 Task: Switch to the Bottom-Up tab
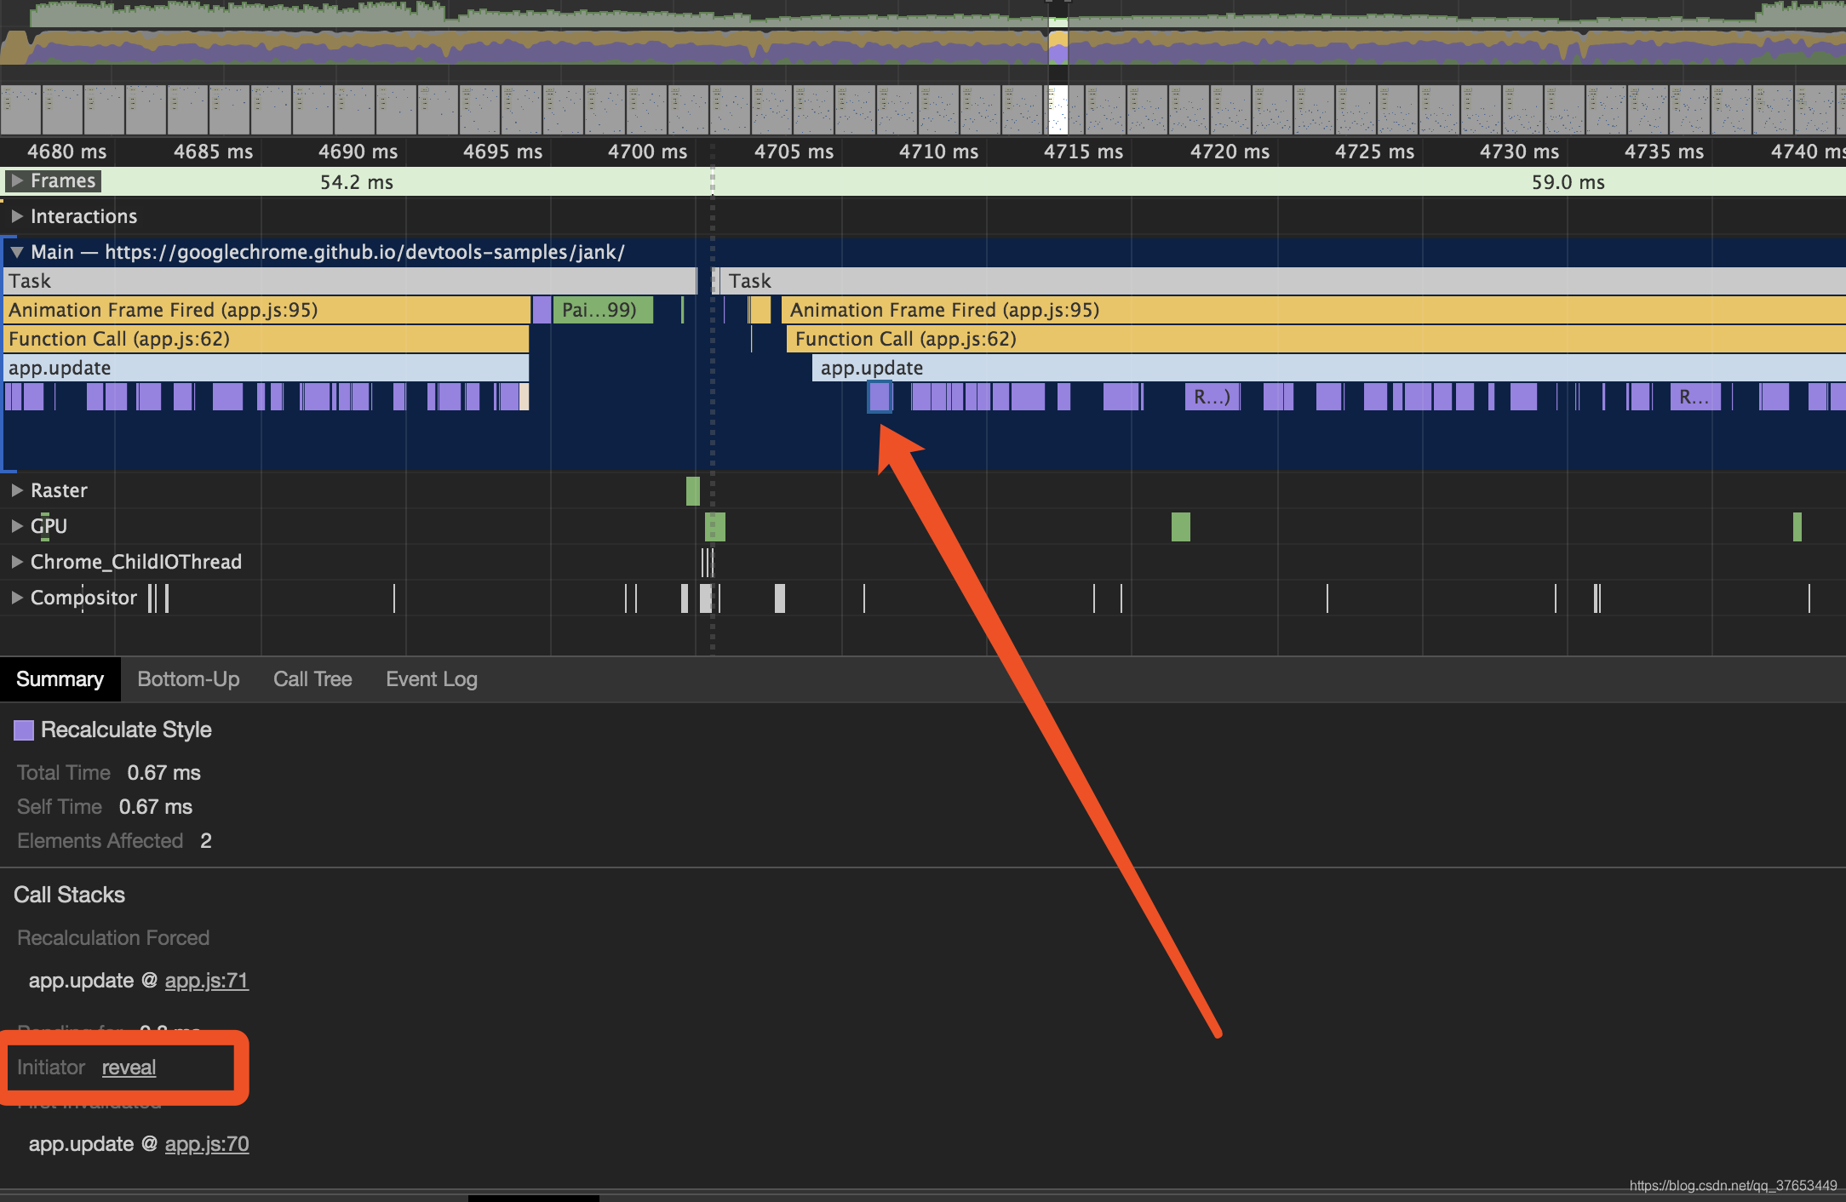click(x=188, y=679)
